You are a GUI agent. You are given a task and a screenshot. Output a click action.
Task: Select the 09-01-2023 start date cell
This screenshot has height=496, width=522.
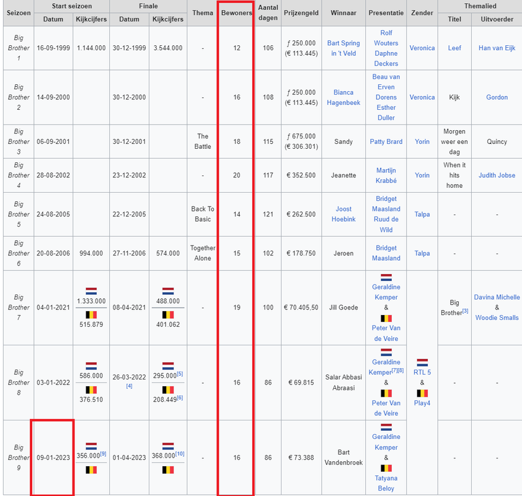click(53, 458)
